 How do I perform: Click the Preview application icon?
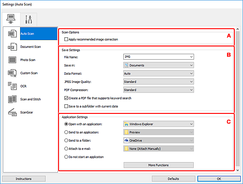pos(127,132)
